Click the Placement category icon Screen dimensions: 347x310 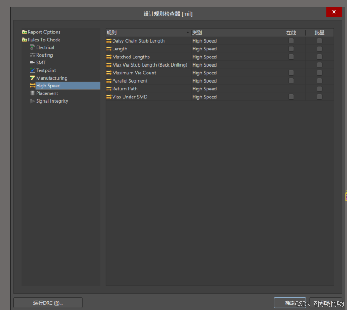pos(33,93)
